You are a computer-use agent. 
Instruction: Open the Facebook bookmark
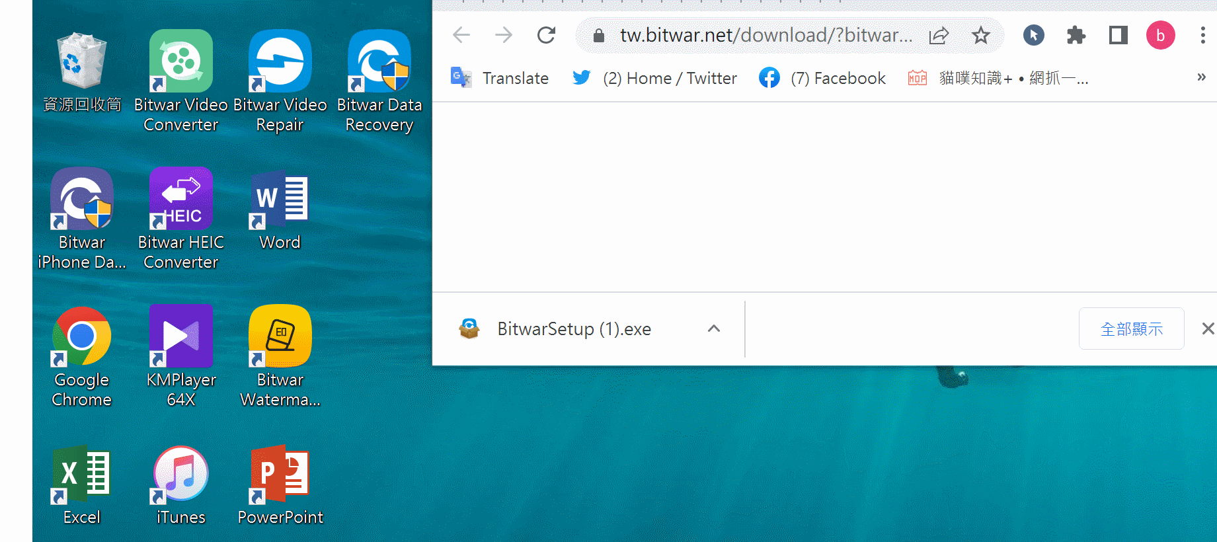[x=822, y=78]
